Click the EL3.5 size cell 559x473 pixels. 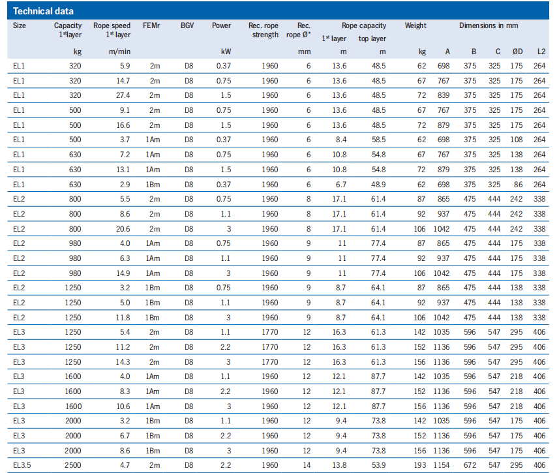(23, 465)
